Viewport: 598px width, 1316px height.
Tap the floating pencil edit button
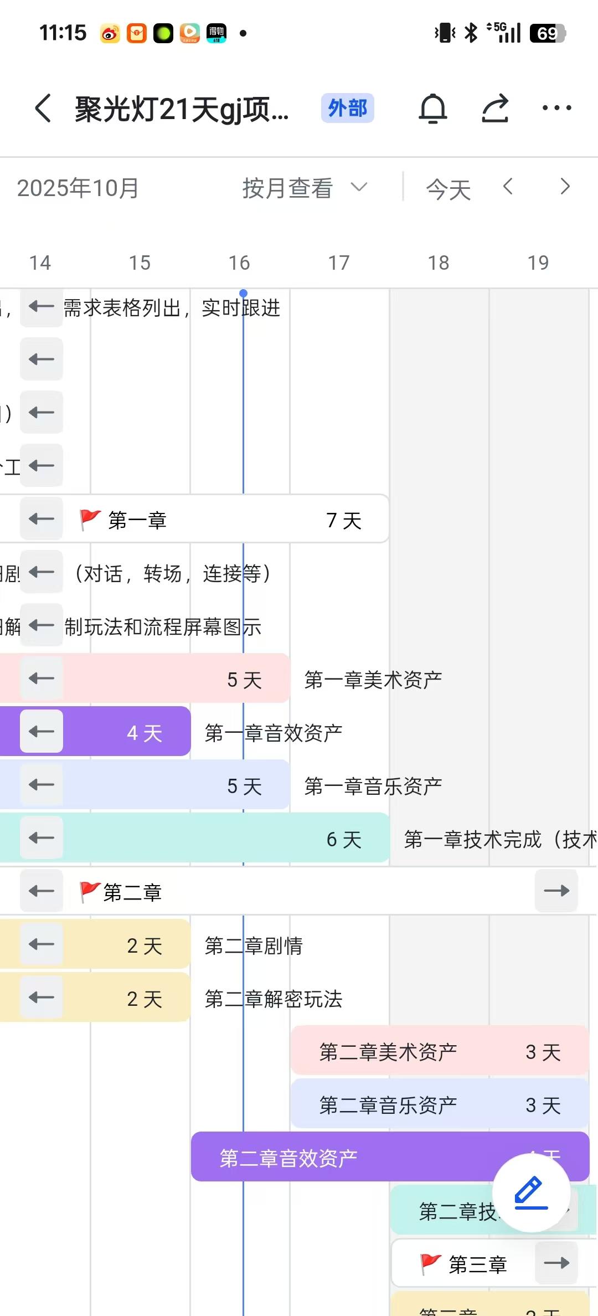(531, 1192)
